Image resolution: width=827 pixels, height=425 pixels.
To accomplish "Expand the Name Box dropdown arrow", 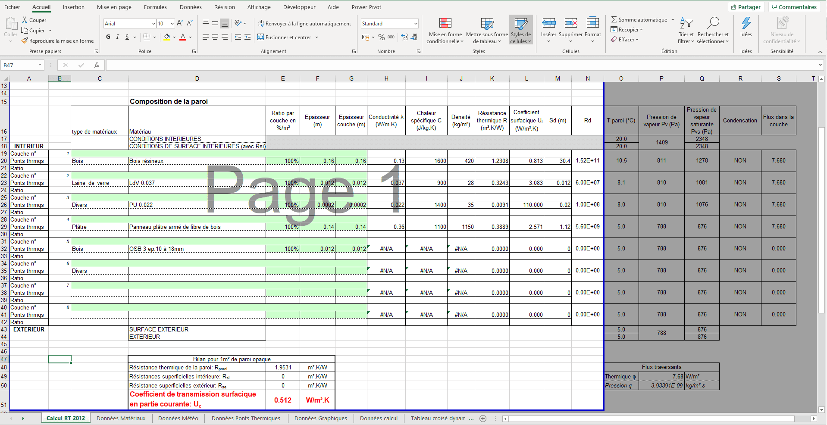I will pos(40,65).
